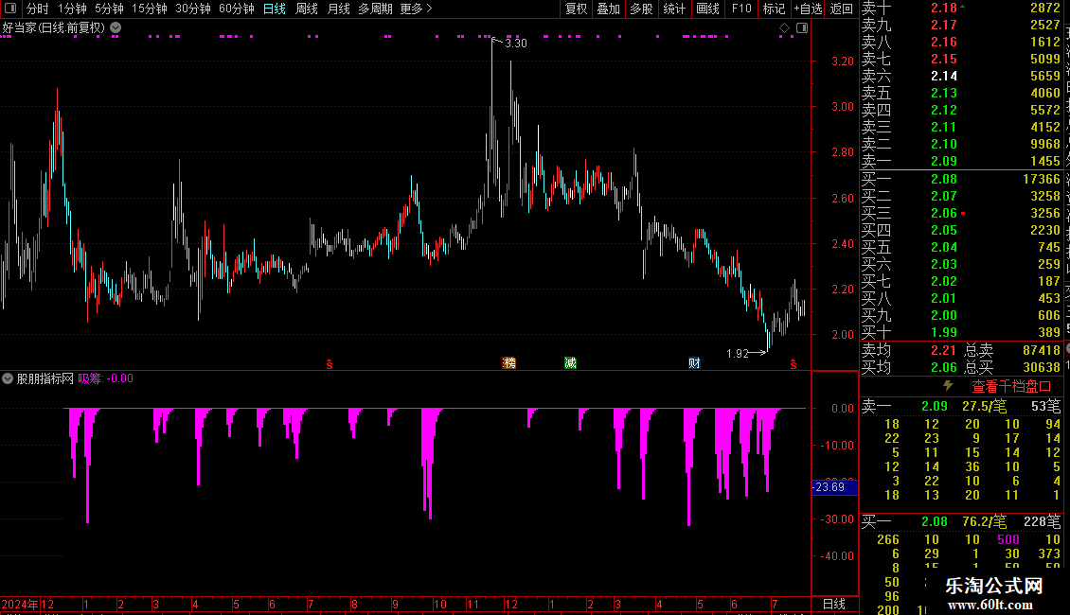
Task: Open the 画线 drawing tools
Action: [707, 9]
